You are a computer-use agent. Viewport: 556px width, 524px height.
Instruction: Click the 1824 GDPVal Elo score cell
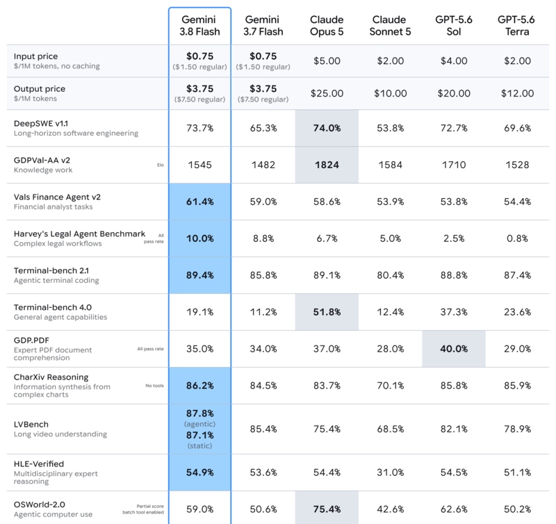327,165
